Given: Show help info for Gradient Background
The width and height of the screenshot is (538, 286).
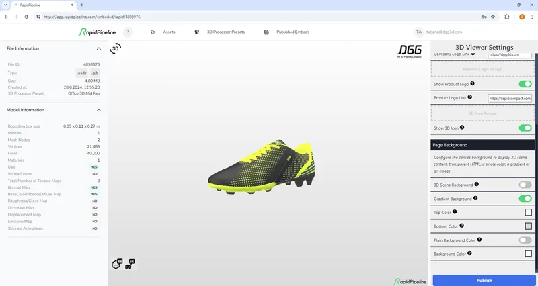Looking at the screenshot, I should click(475, 198).
